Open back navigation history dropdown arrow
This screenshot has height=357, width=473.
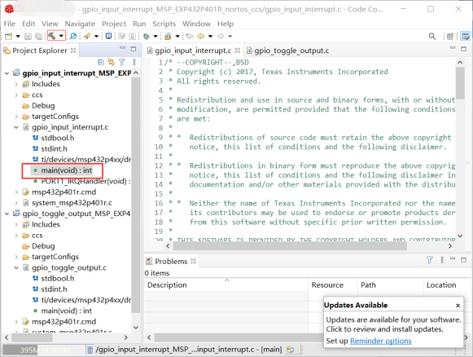pos(210,36)
